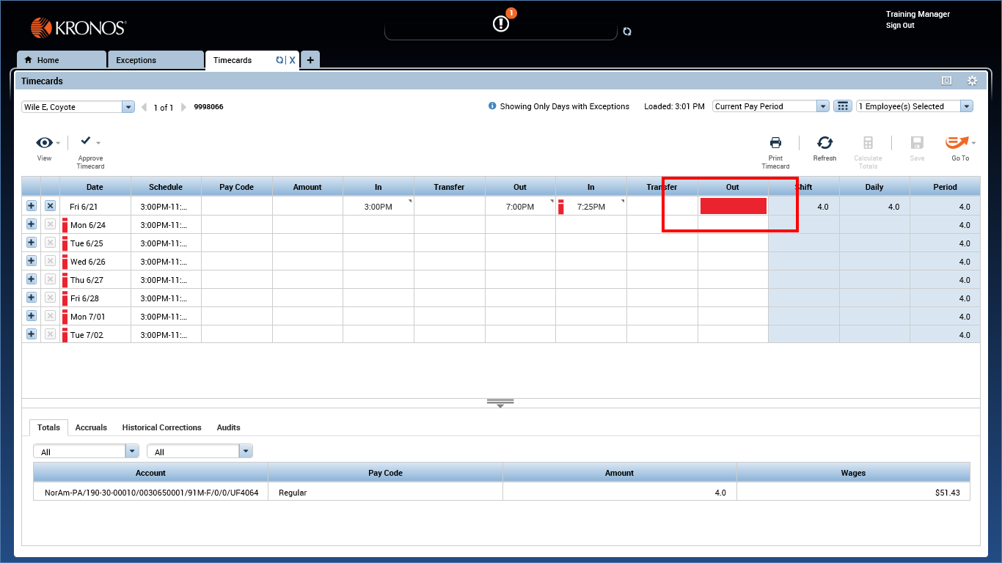Select the View icon
Image resolution: width=1002 pixels, height=563 pixels.
tap(44, 143)
